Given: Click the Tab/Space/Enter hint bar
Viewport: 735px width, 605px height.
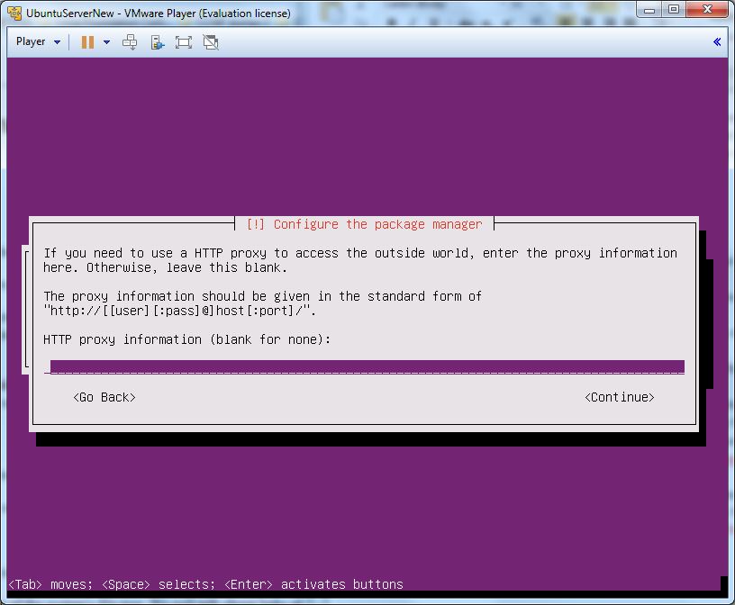Looking at the screenshot, I should tap(205, 584).
